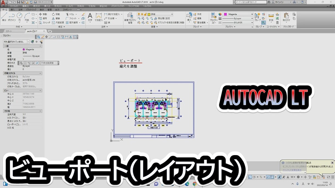Select the 円 (Circle) tool
The width and height of the screenshot is (335, 188).
point(19,17)
